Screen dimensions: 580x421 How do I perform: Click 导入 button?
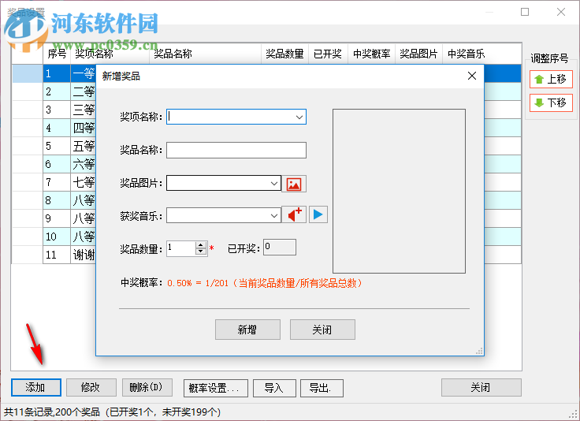coord(274,388)
